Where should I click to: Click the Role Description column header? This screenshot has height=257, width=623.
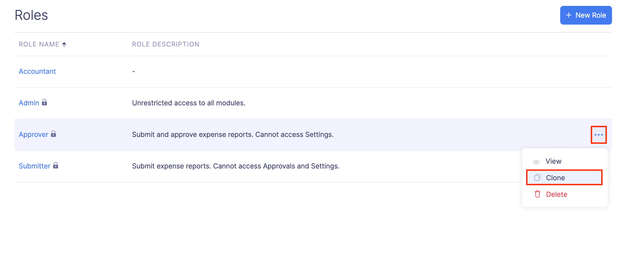tap(166, 44)
